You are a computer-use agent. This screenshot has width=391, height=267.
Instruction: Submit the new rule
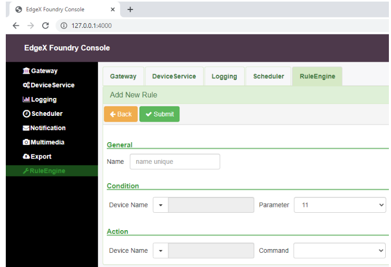pyautogui.click(x=159, y=114)
